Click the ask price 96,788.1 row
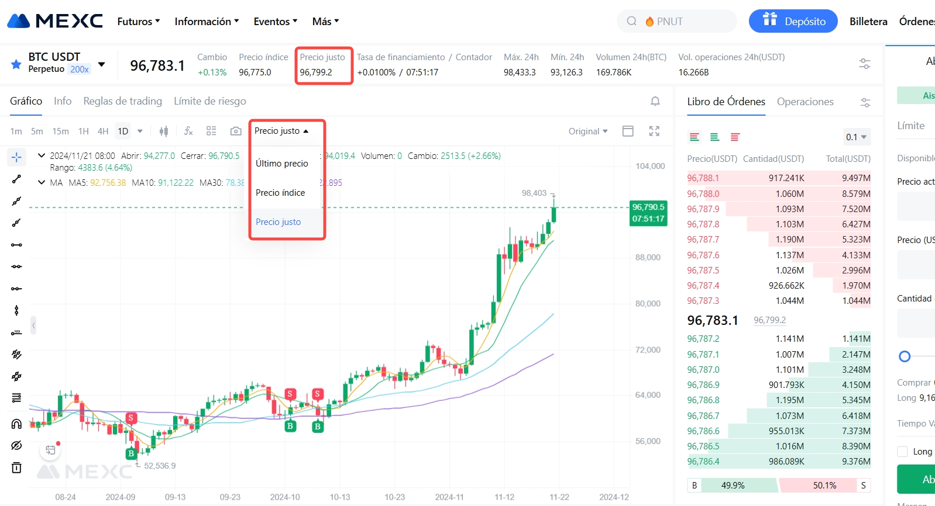Viewport: 935px width, 506px height. (x=779, y=178)
